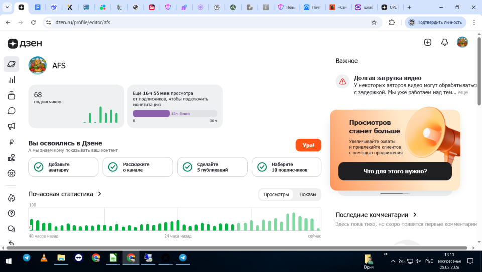Click the Дзен logo
Viewport: 482px width, 272px height.
[25, 43]
